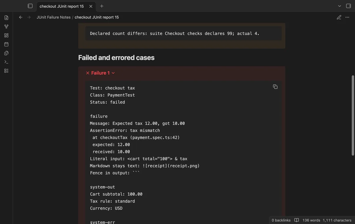Viewport: 355px width, 224px height.
Task: Toggle the left sidebar panel
Action: (x=30, y=6)
